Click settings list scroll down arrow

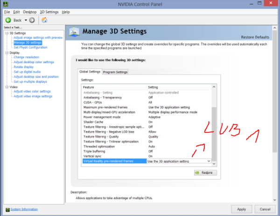[214, 164]
